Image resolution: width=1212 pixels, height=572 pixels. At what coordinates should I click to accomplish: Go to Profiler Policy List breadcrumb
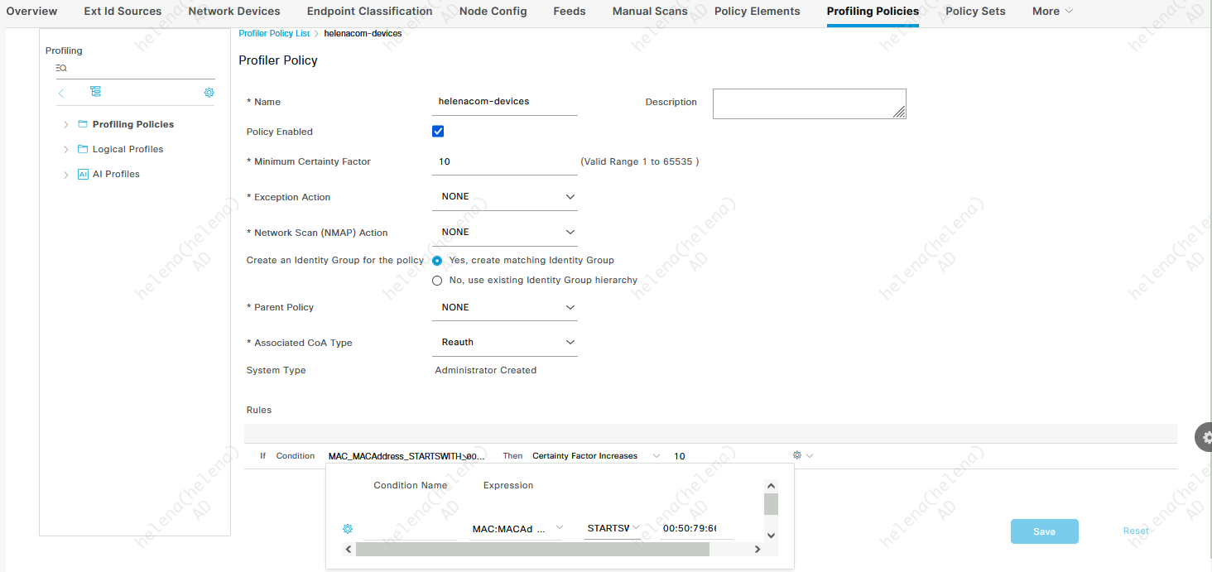[x=274, y=33]
